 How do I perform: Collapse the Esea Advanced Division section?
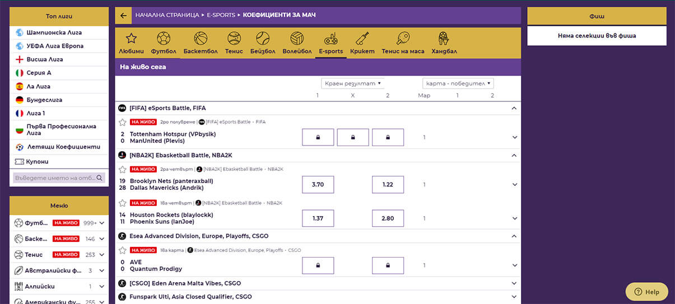514,236
